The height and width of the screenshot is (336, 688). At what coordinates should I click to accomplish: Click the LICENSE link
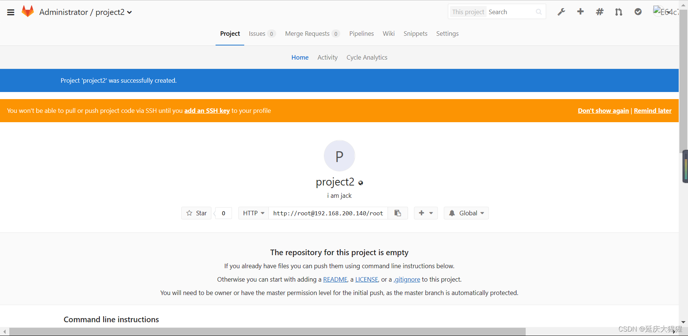367,279
